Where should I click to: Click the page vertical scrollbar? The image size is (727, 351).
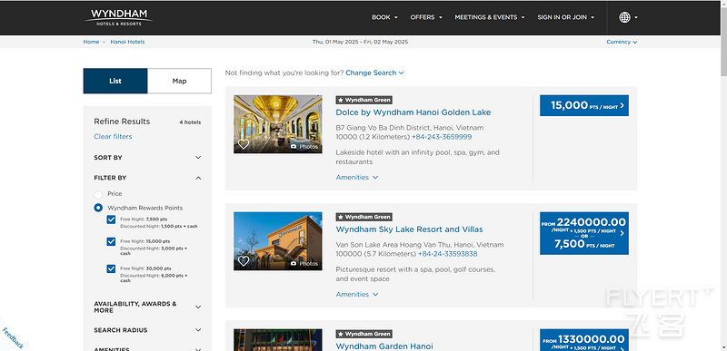[x=723, y=176]
